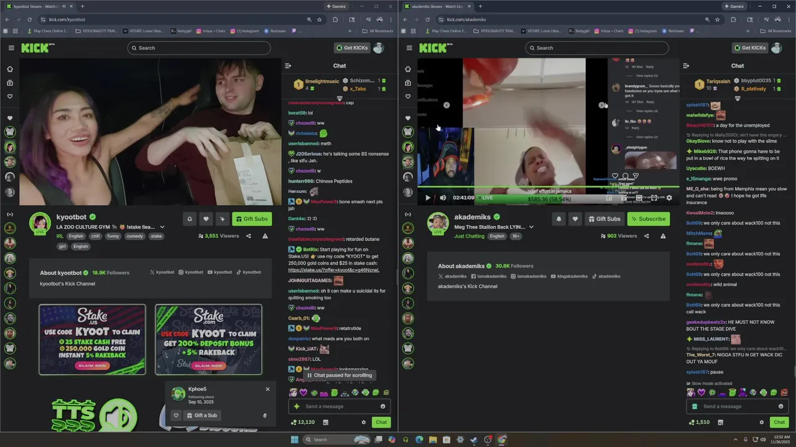Image resolution: width=796 pixels, height=447 pixels.
Task: Click Send a message field in akademiks chat
Action: (x=738, y=407)
